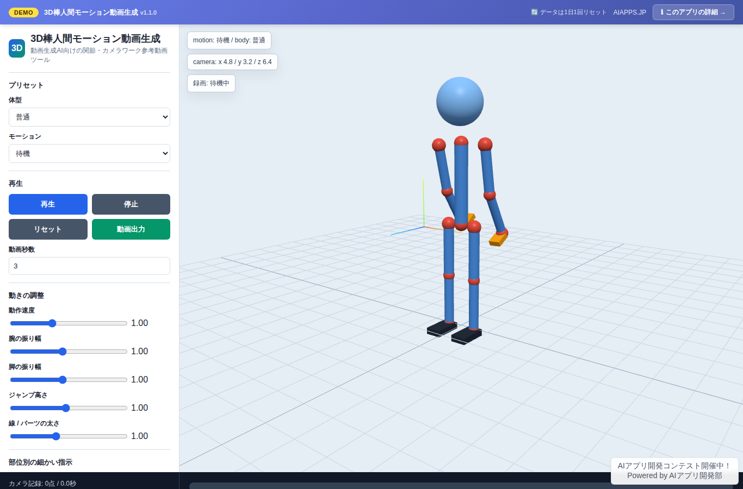Adjust the 線 / パーツの太さ thickness slider
Viewport: 743px width, 489px height.
[x=69, y=436]
